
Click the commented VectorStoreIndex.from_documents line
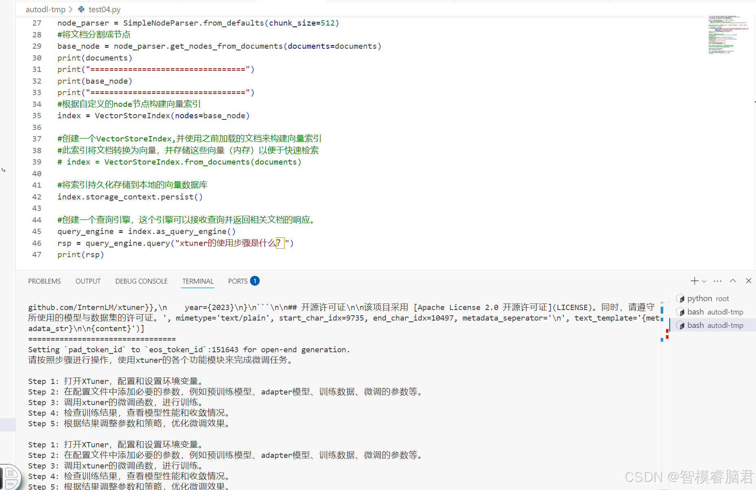(180, 162)
